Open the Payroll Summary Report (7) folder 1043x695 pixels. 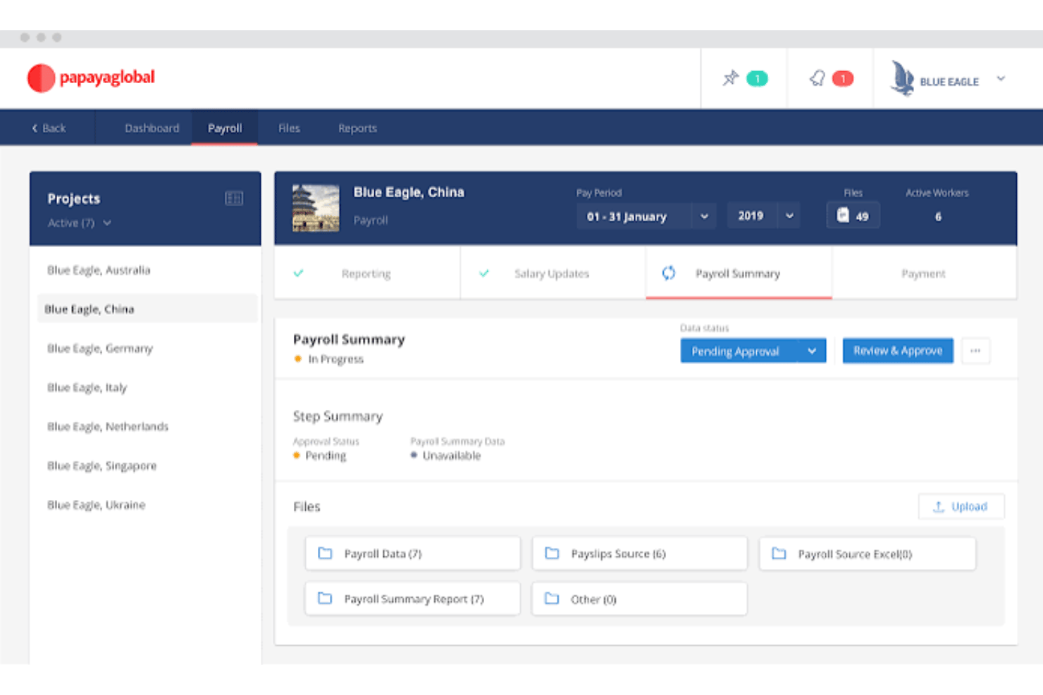pos(413,599)
